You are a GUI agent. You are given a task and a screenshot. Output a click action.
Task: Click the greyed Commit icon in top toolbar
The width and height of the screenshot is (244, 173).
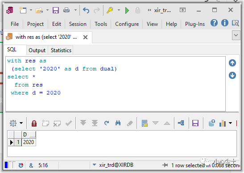137,10
